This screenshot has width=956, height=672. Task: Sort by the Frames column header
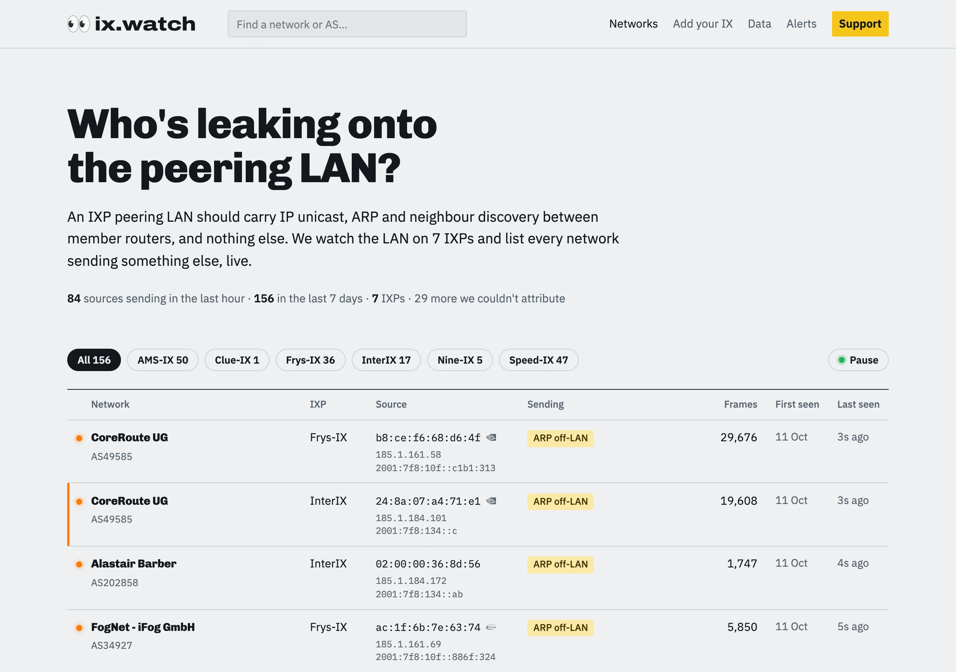tap(740, 404)
